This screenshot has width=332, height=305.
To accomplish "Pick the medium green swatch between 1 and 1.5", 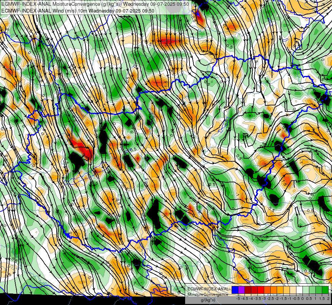I will pyautogui.click(x=319, y=290).
